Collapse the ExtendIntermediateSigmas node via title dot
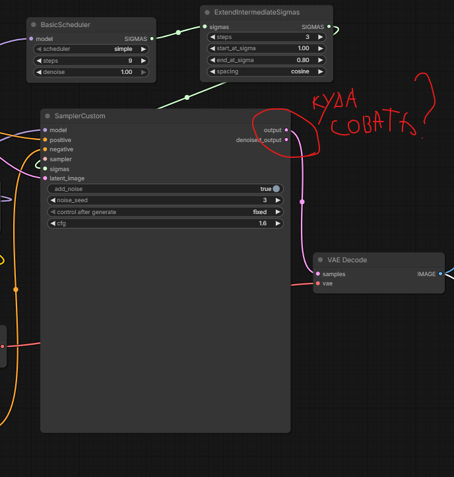This screenshot has width=454, height=477. point(207,13)
